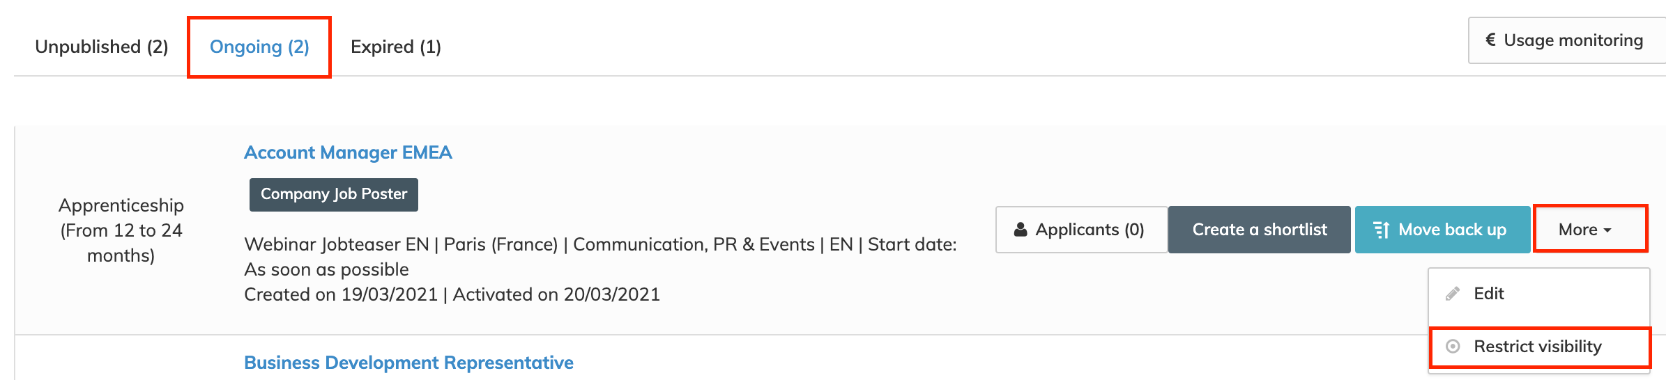
Task: Move the Account Manager EMEA job back up
Action: (1442, 230)
